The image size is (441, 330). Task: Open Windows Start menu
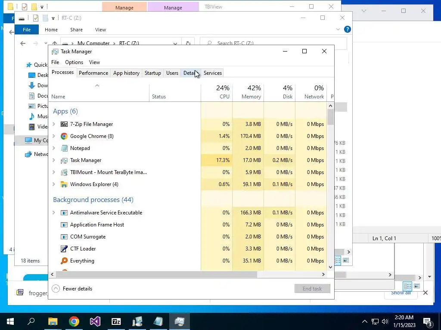click(x=10, y=321)
